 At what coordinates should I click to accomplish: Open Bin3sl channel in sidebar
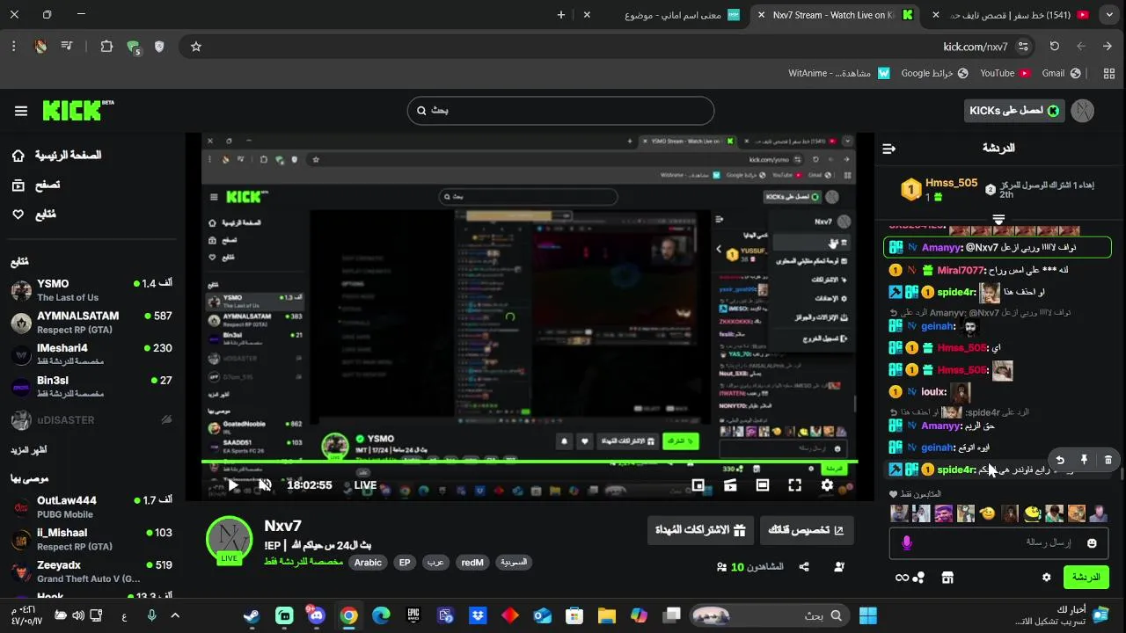[x=91, y=387]
